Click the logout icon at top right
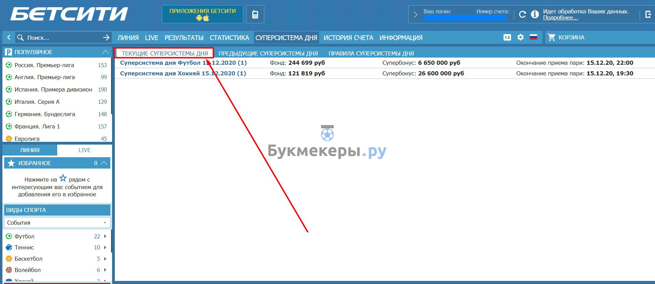 [x=648, y=14]
